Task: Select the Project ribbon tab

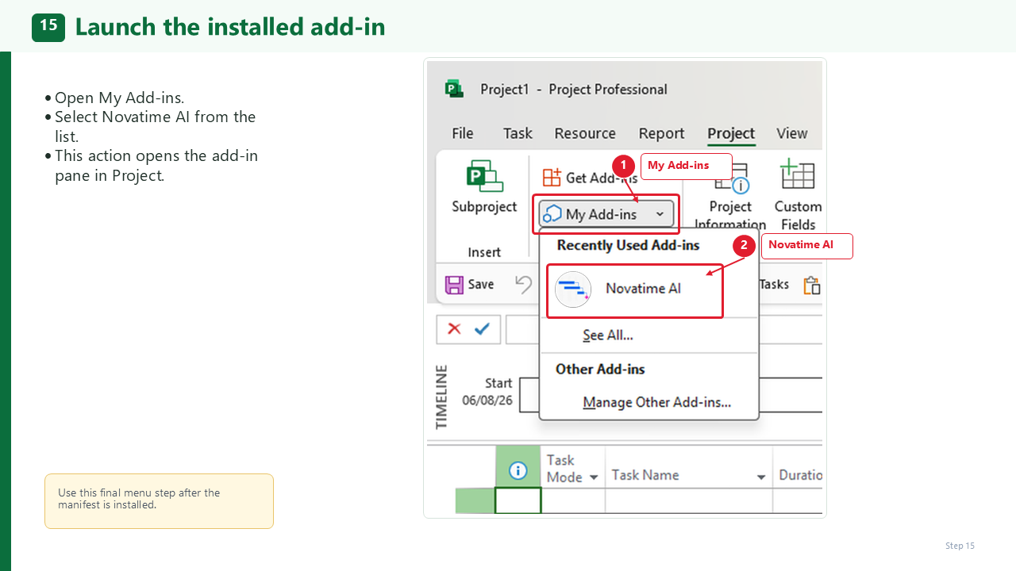Action: [731, 133]
